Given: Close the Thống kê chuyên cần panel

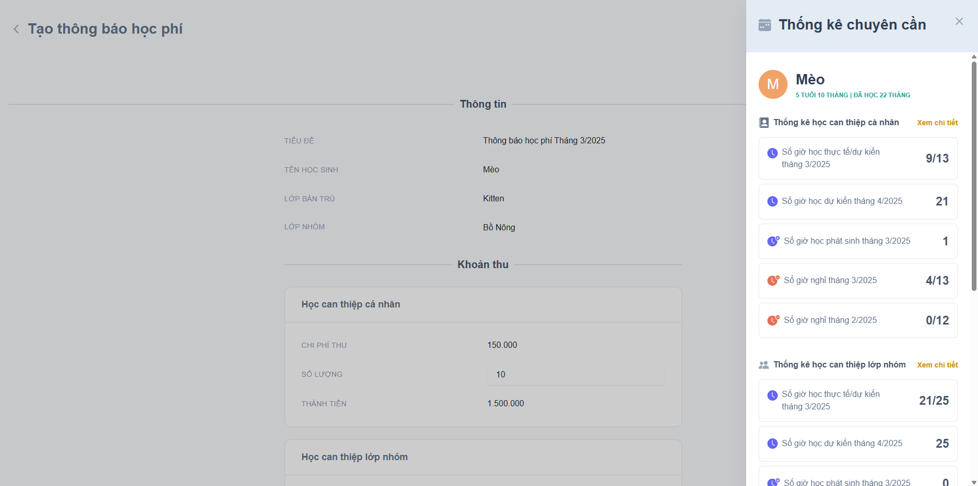Looking at the screenshot, I should (959, 21).
